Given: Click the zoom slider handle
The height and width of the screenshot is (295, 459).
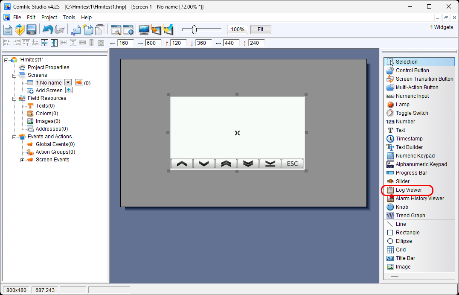Looking at the screenshot, I should point(194,29).
